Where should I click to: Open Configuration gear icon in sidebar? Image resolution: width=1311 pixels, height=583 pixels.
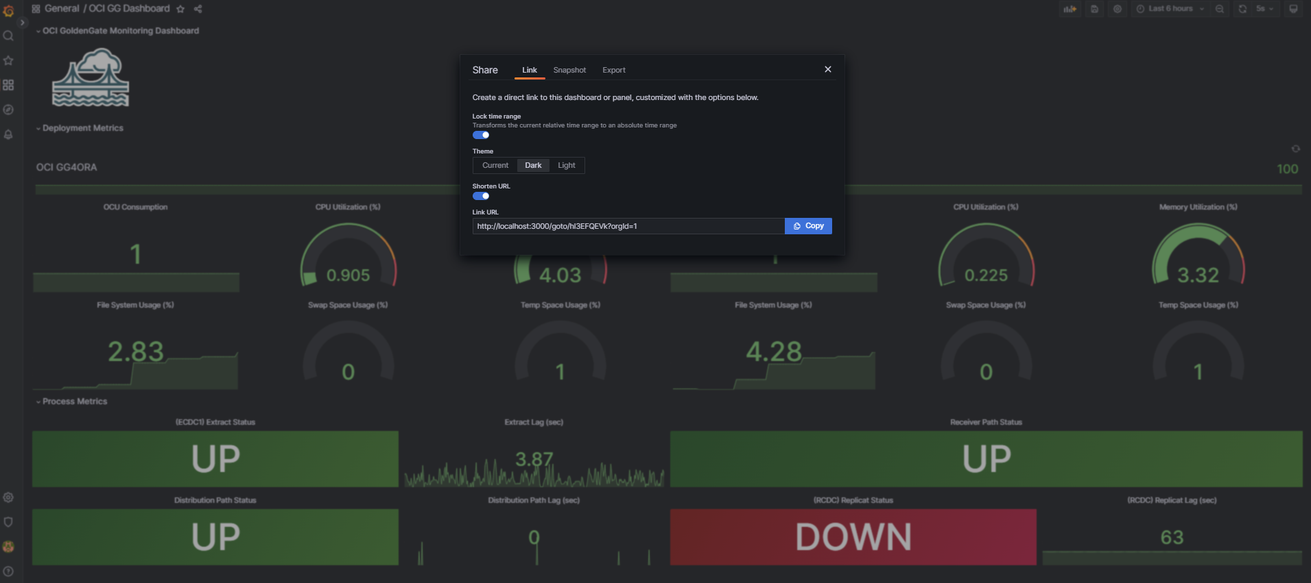[8, 497]
